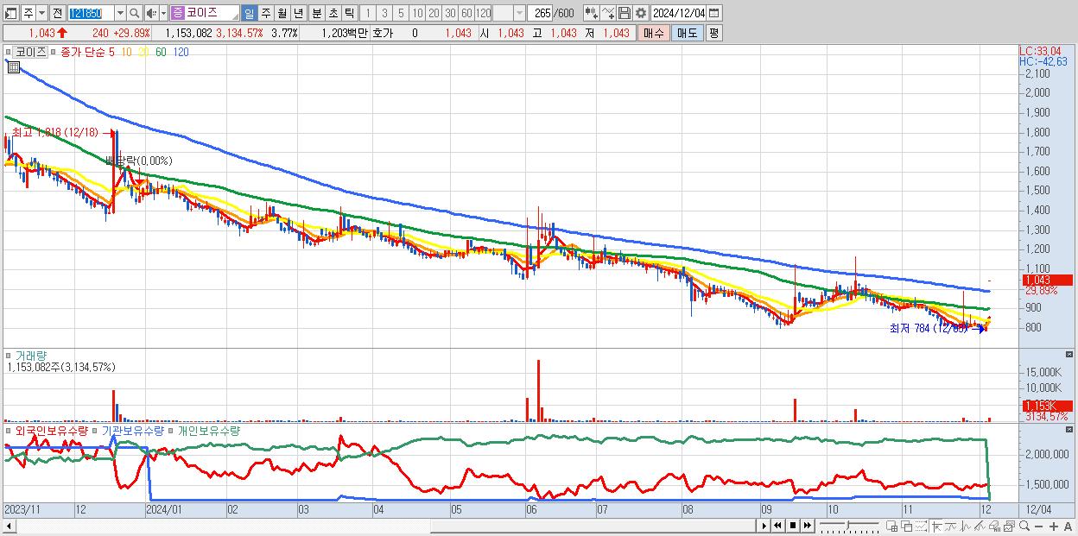Viewport: 1078px width, 536px height.
Task: Click the overlapping windows icon in bottom toolbar
Action: coord(906,526)
